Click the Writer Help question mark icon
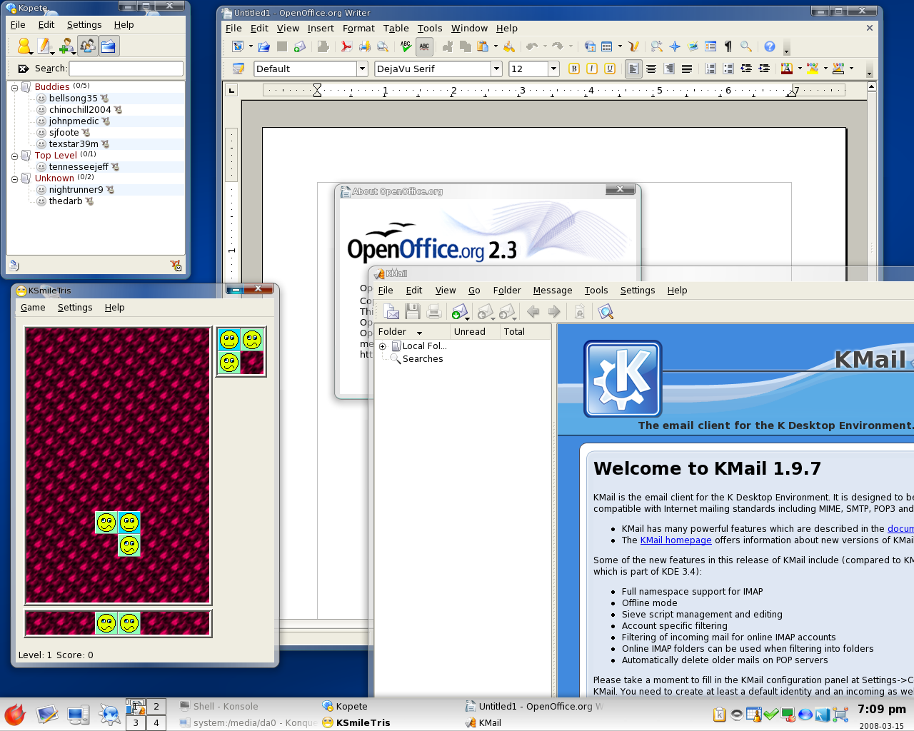Screen dimensions: 914x731 (770, 46)
